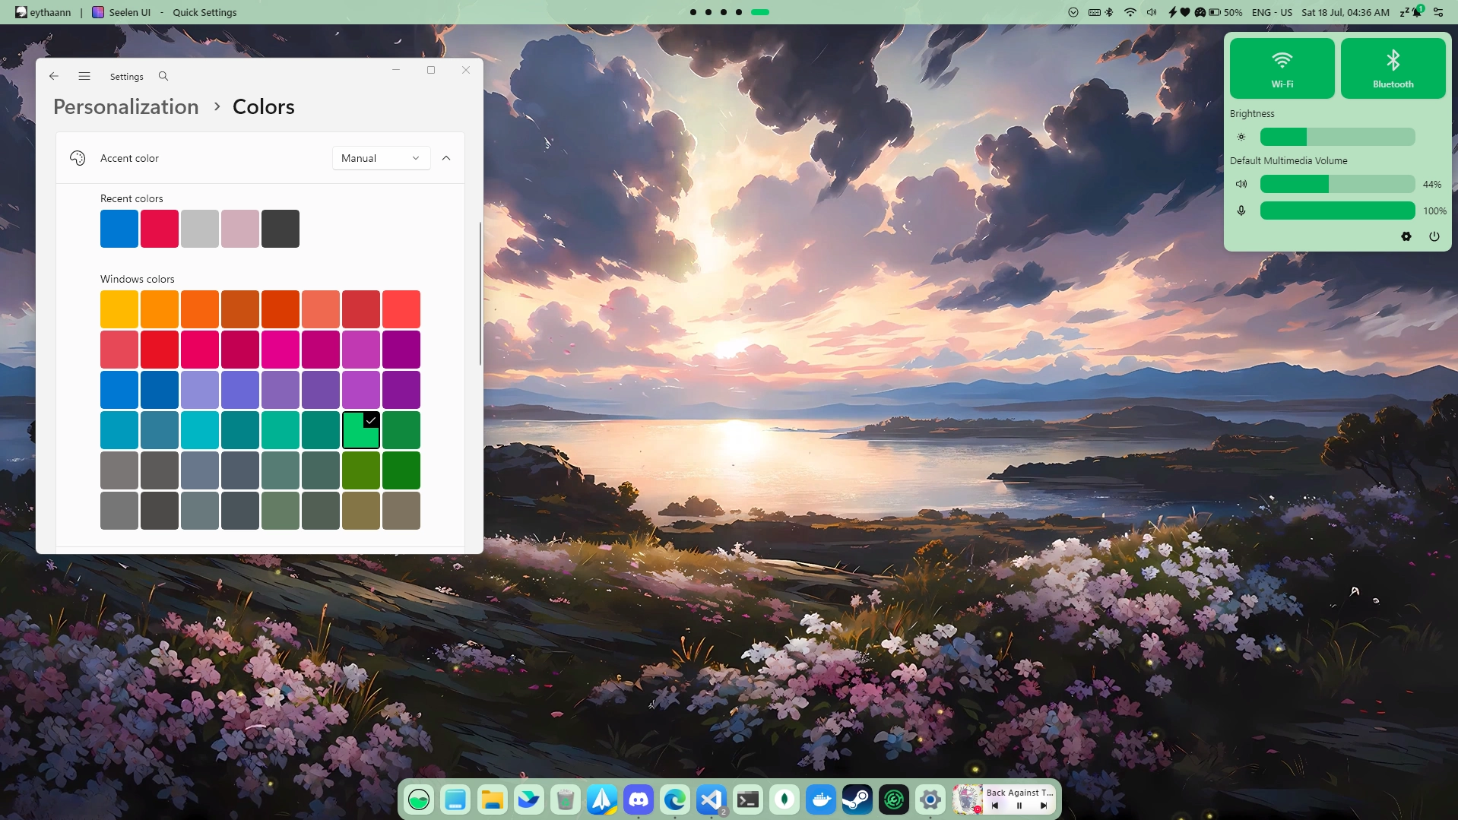Open the Settings hamburger navigation menu
This screenshot has width=1458, height=820.
click(84, 76)
